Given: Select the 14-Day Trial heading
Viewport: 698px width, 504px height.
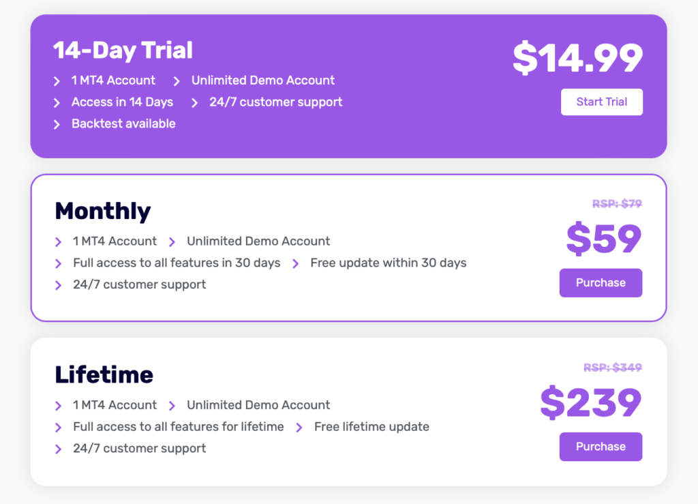Looking at the screenshot, I should 123,50.
